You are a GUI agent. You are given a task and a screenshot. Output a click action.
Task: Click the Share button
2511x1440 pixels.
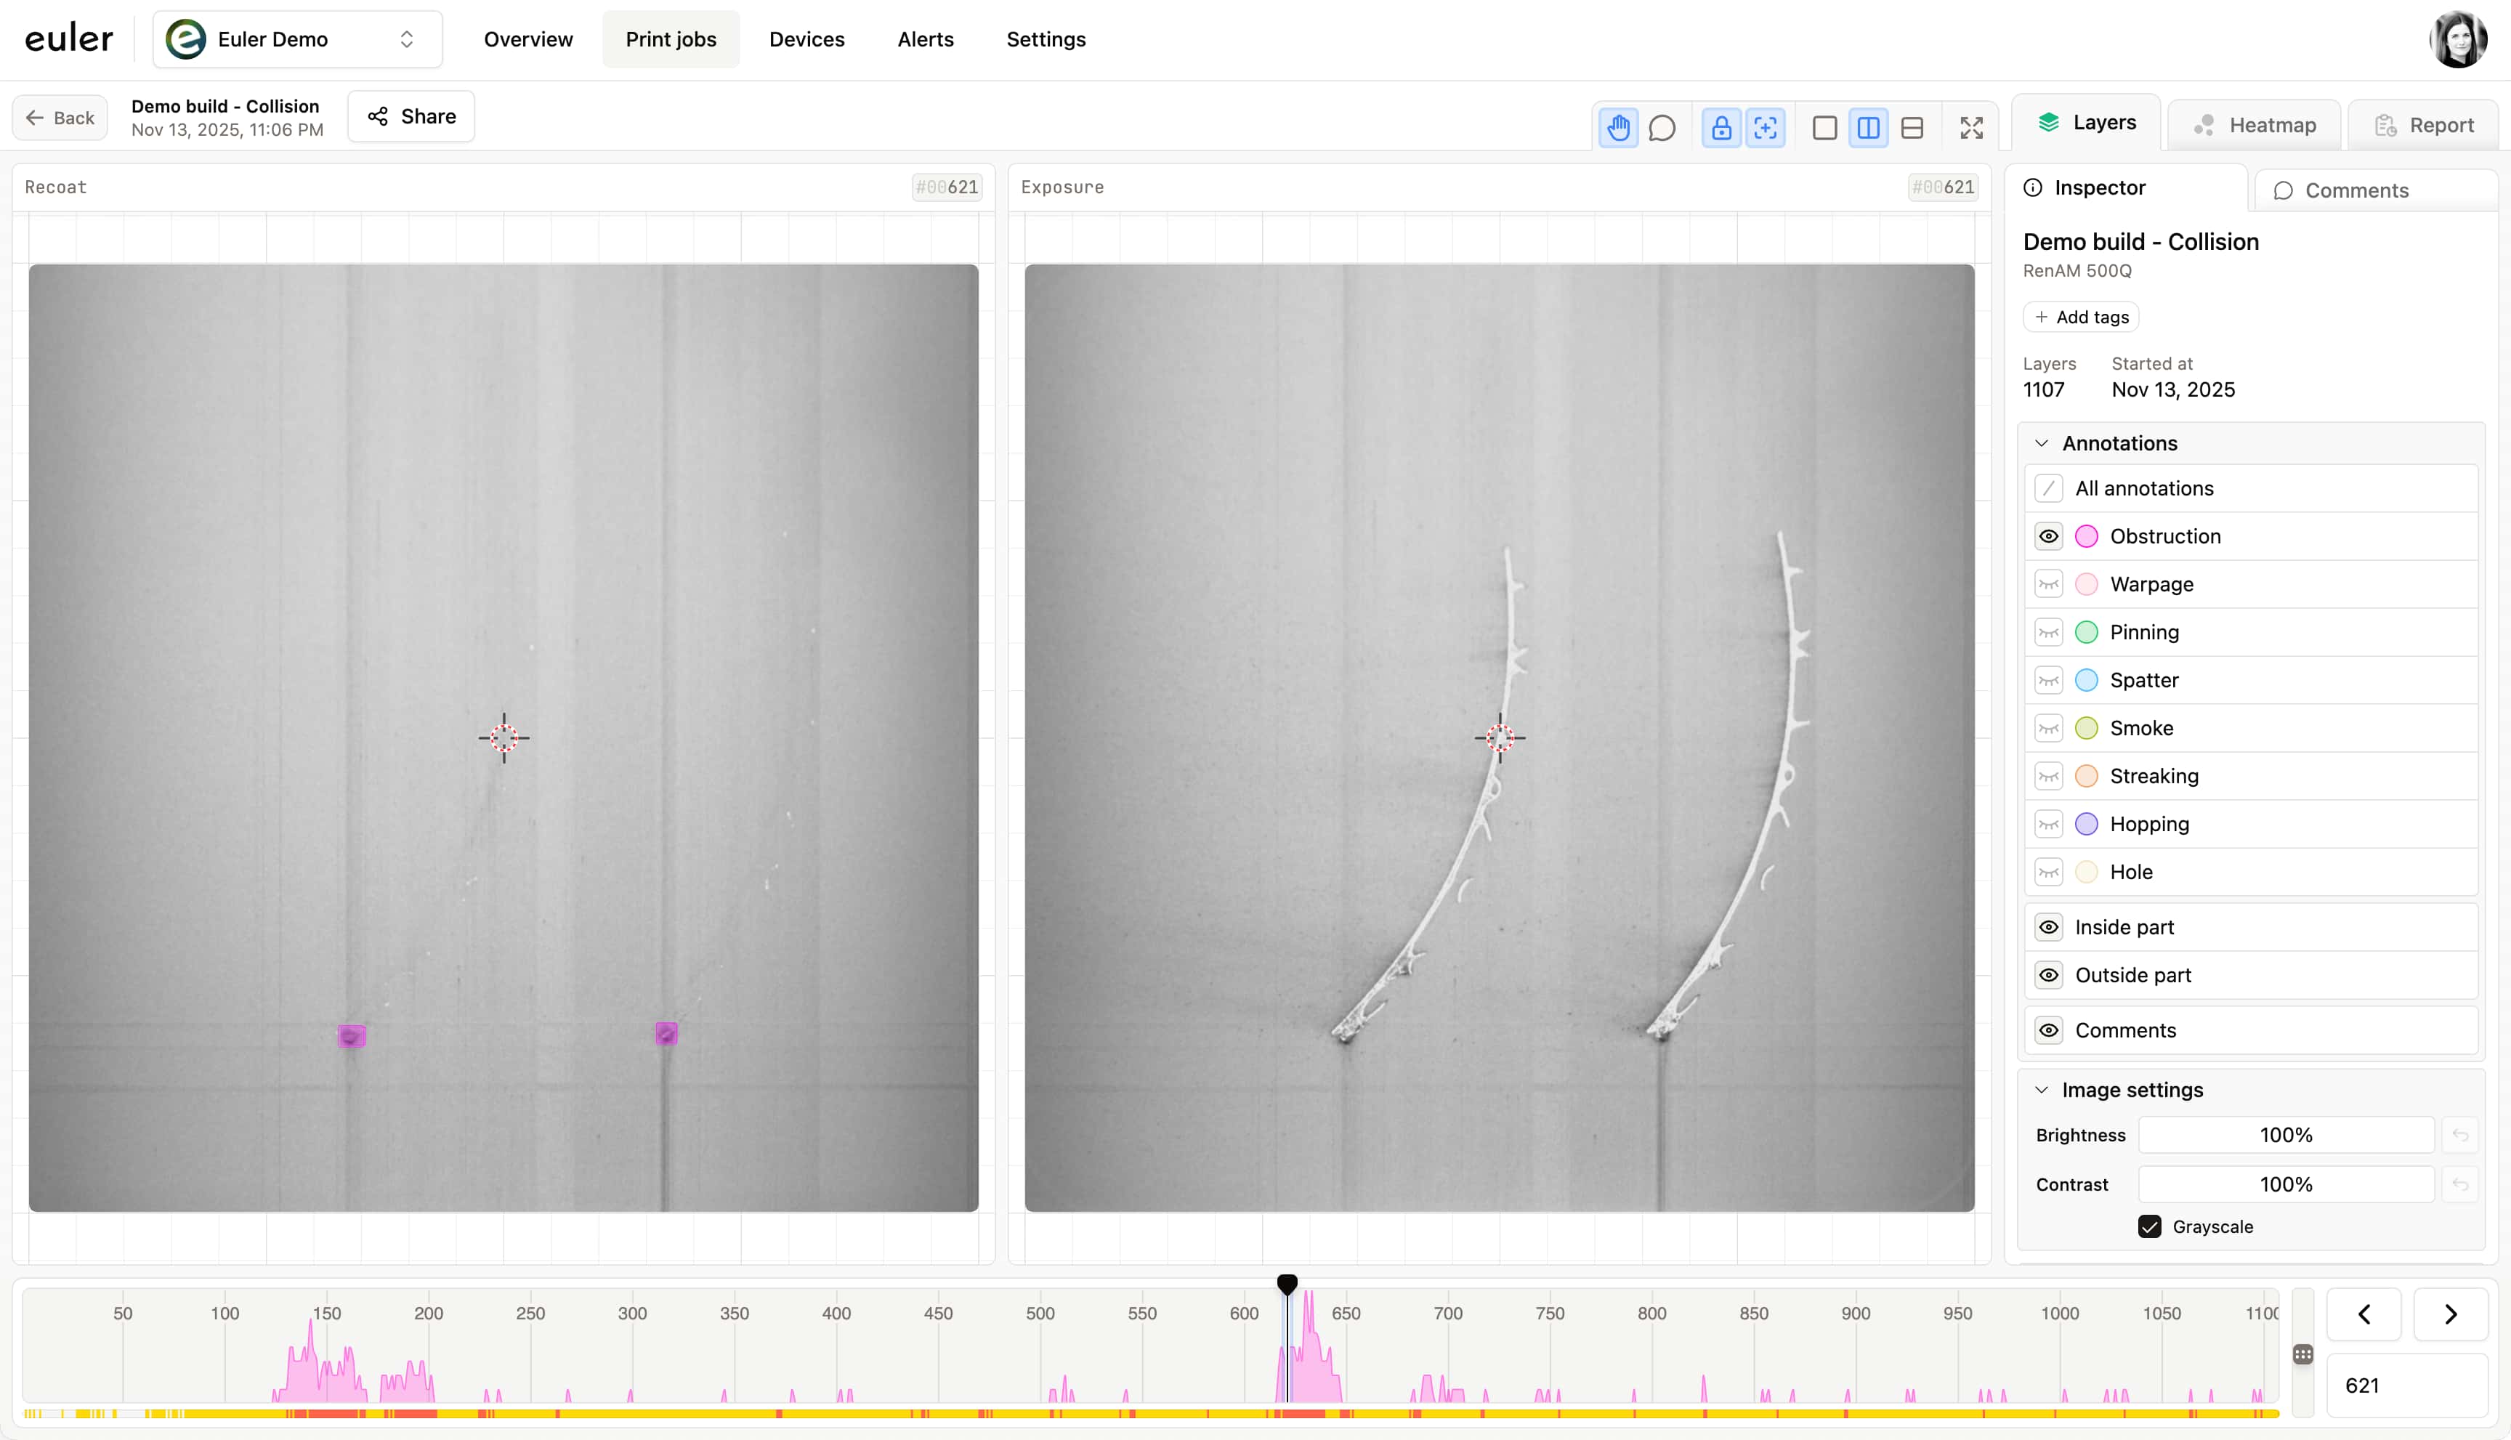click(411, 117)
